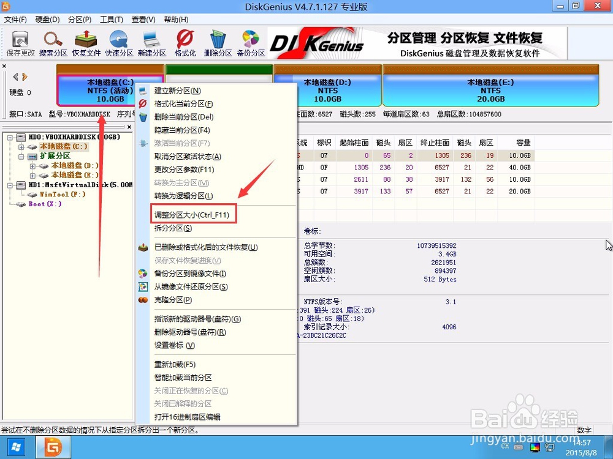This screenshot has height=459, width=613.
Task: Launch Recover Files (恢复文件) tool
Action: [x=86, y=43]
